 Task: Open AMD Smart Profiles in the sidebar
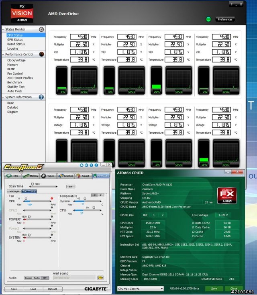(x=20, y=78)
